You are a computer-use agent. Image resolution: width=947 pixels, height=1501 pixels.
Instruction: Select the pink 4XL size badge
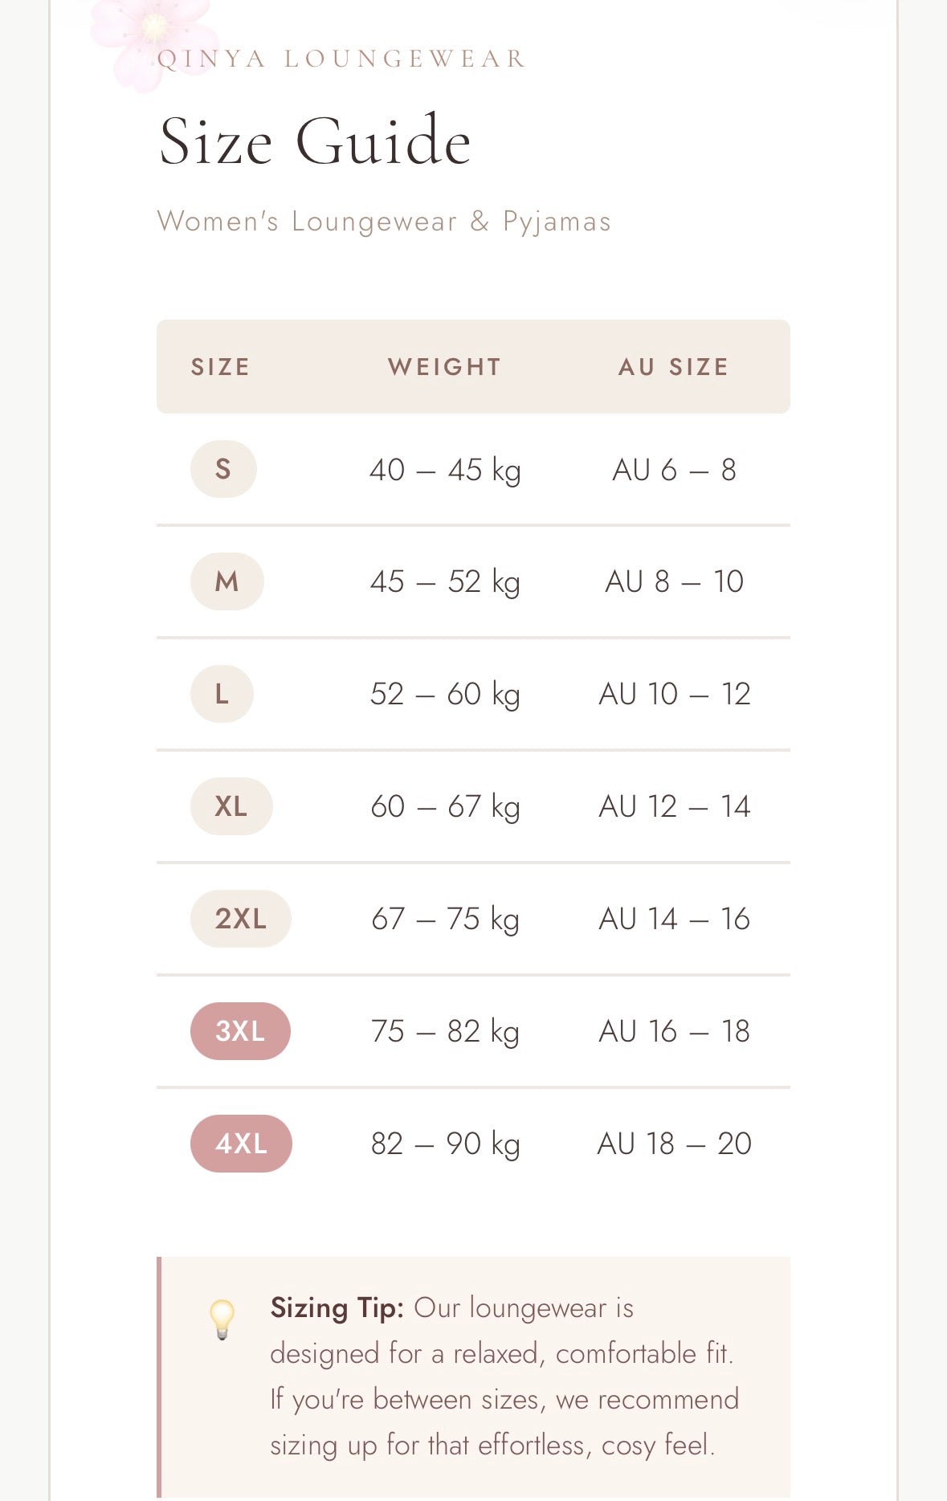coord(241,1144)
